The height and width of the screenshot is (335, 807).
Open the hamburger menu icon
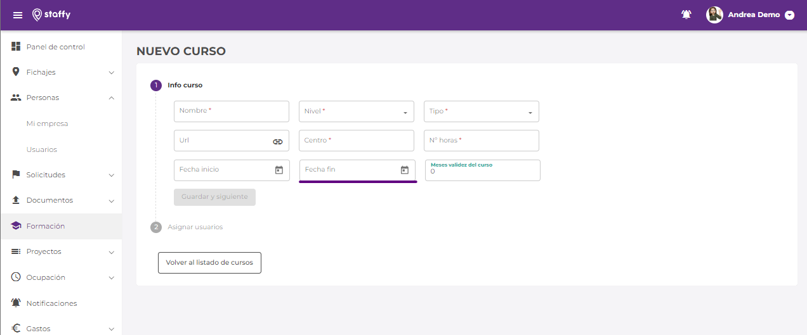[18, 15]
